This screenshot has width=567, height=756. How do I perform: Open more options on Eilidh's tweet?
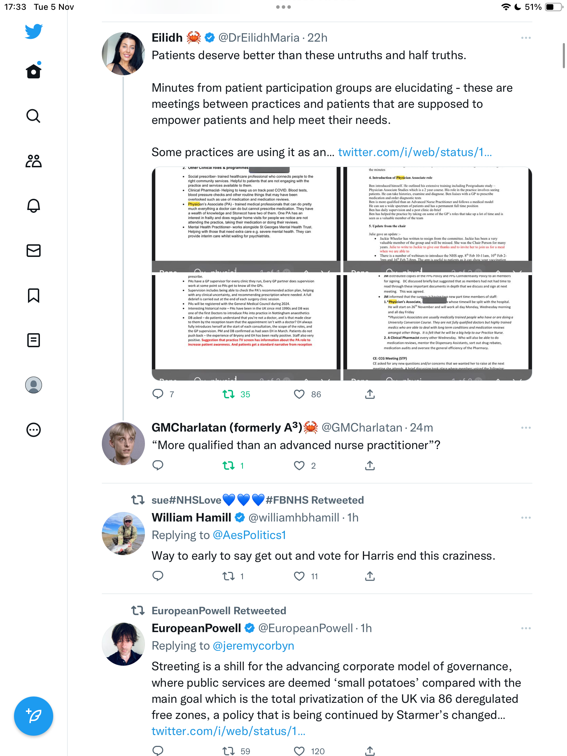[x=526, y=38]
